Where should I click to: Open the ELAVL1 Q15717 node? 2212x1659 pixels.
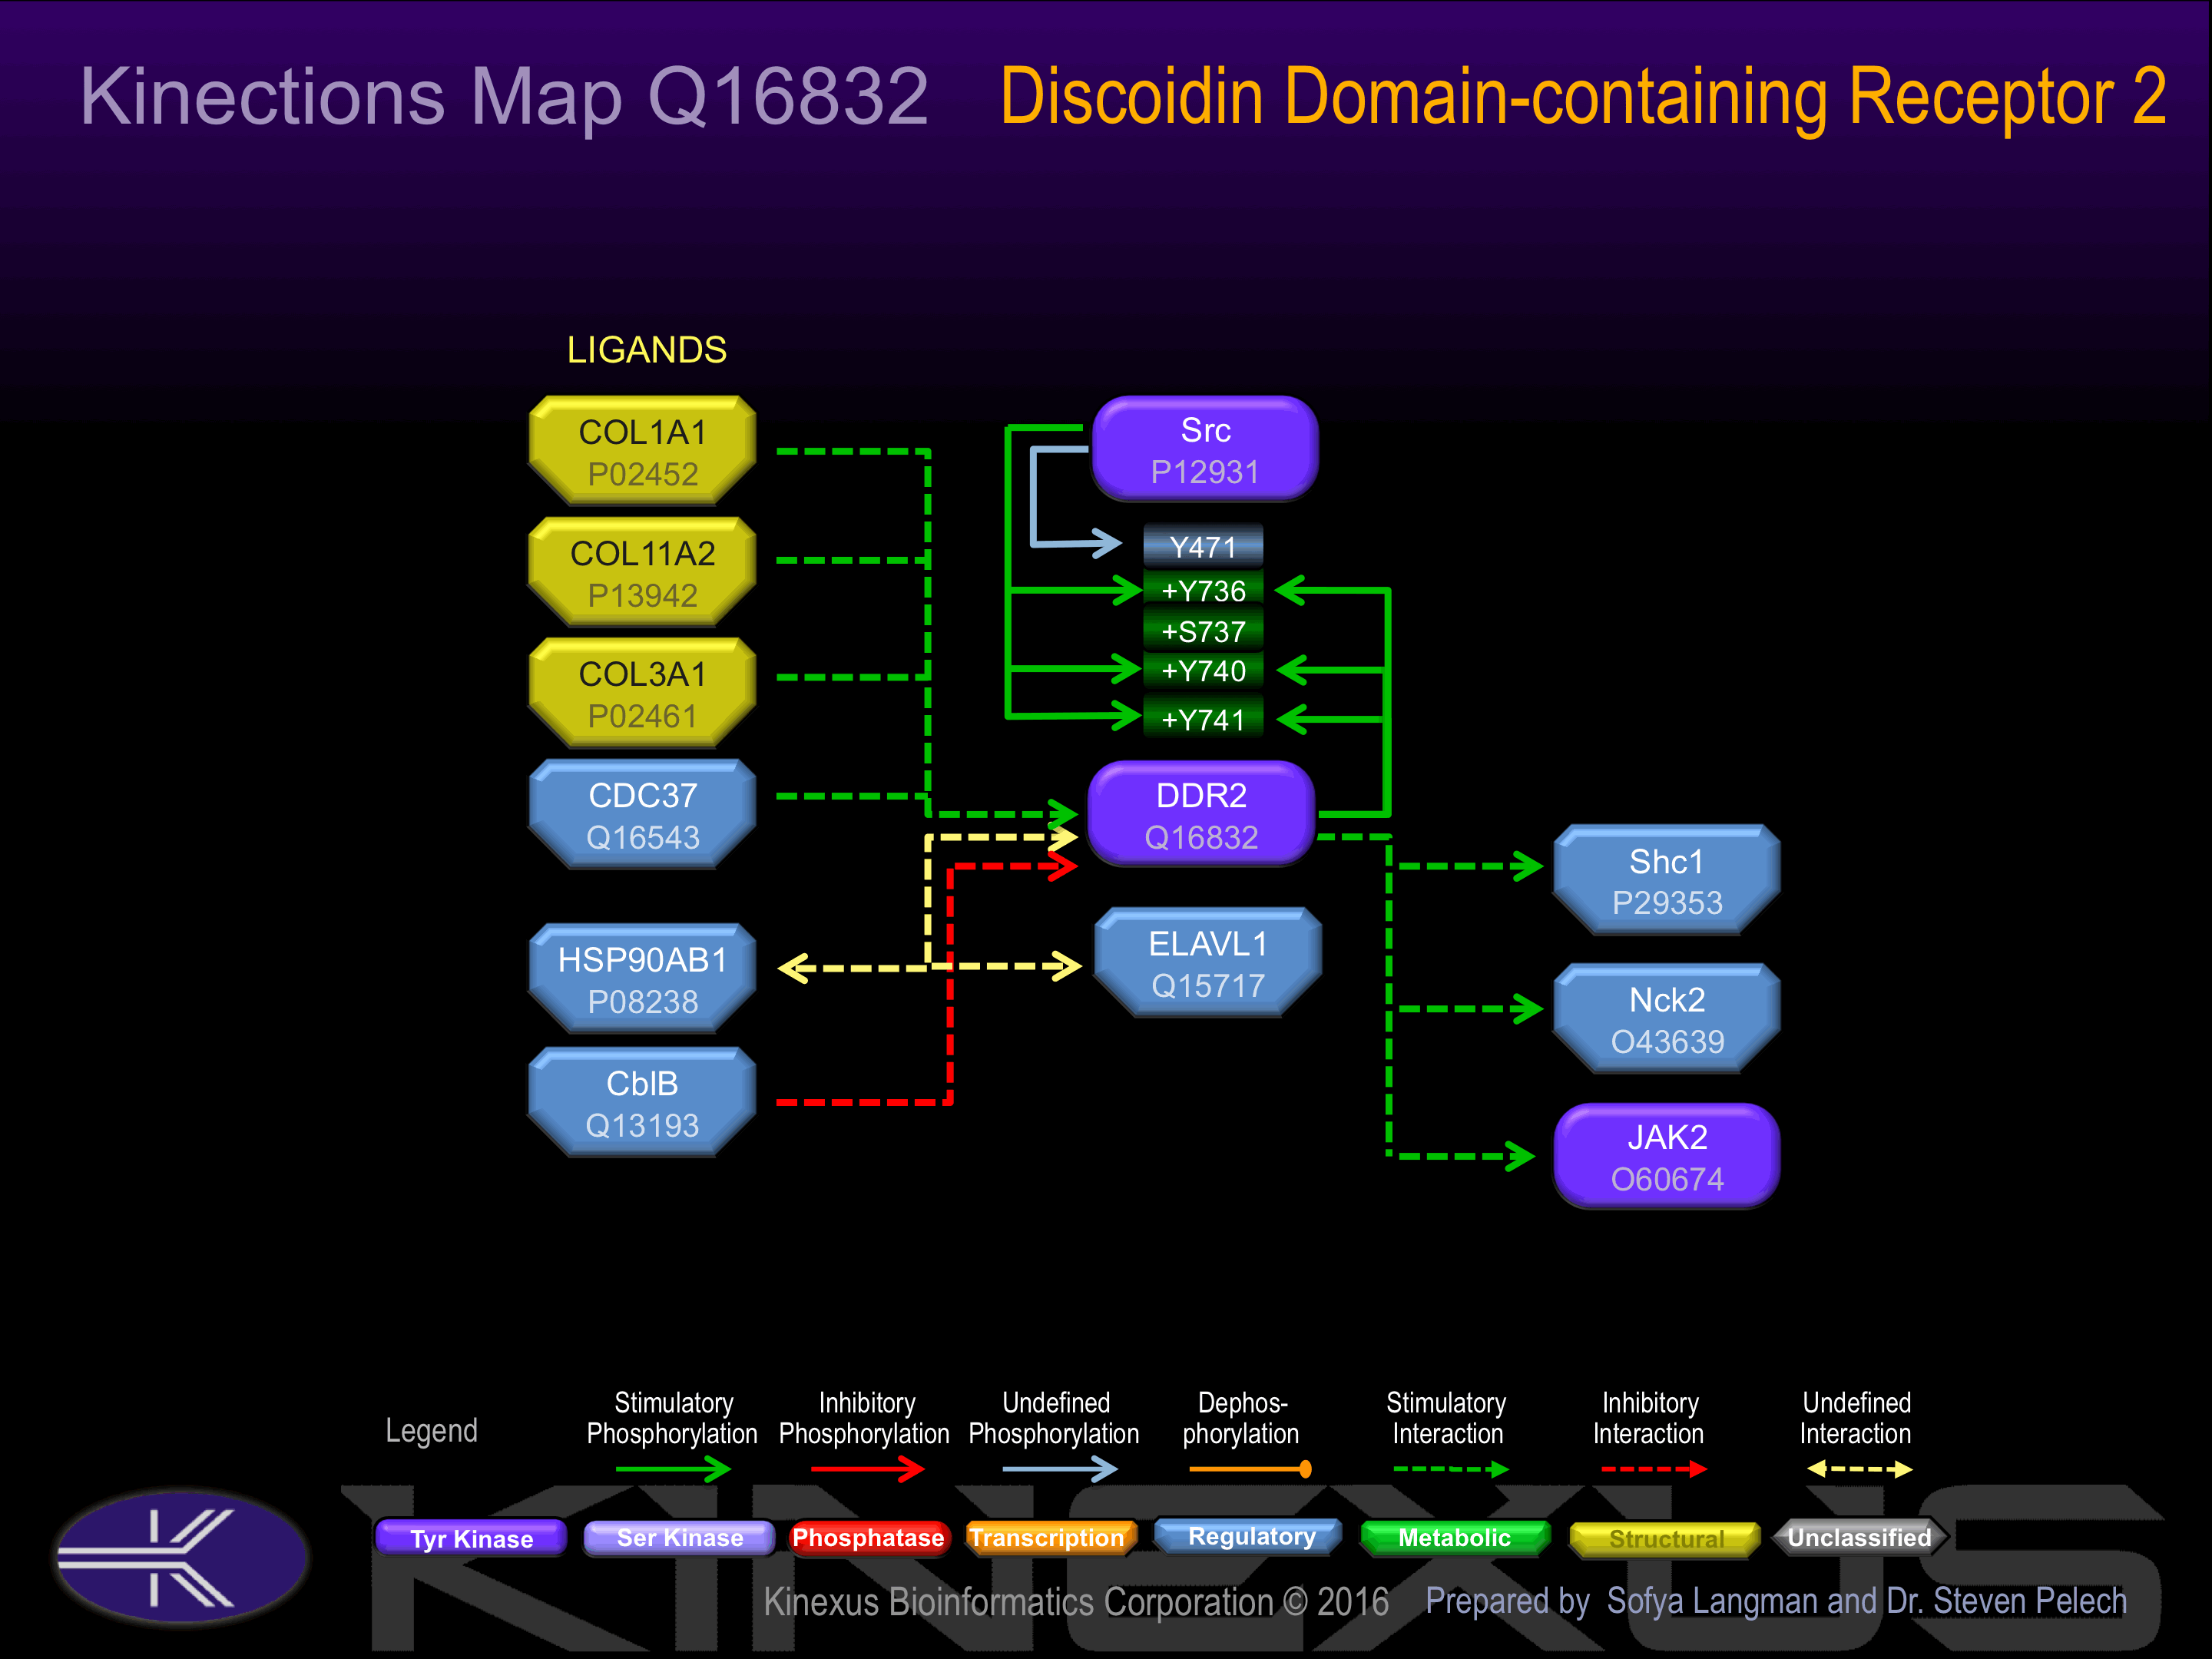(x=1208, y=963)
